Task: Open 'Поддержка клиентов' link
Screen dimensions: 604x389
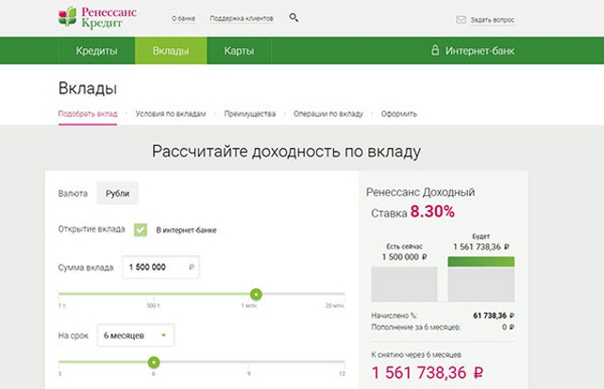Action: 243,19
